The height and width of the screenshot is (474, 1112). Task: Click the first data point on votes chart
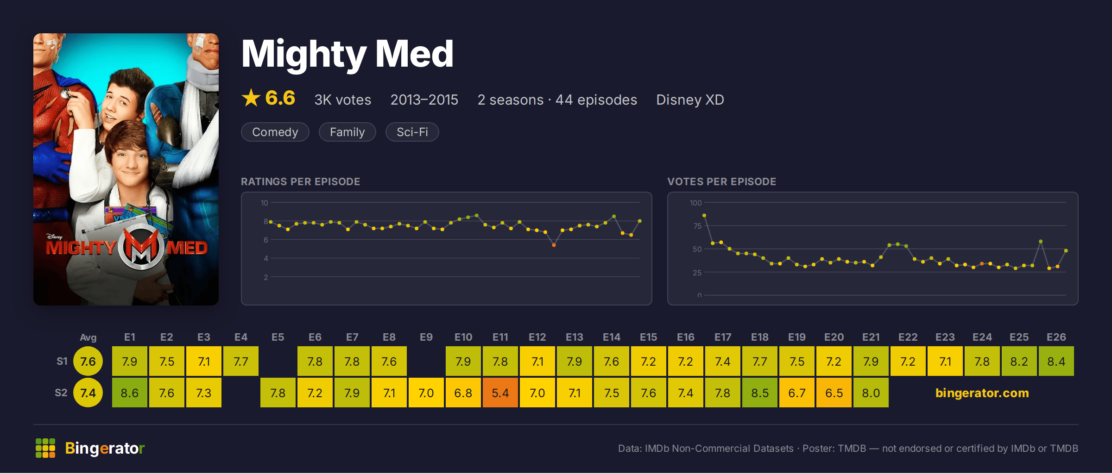704,215
